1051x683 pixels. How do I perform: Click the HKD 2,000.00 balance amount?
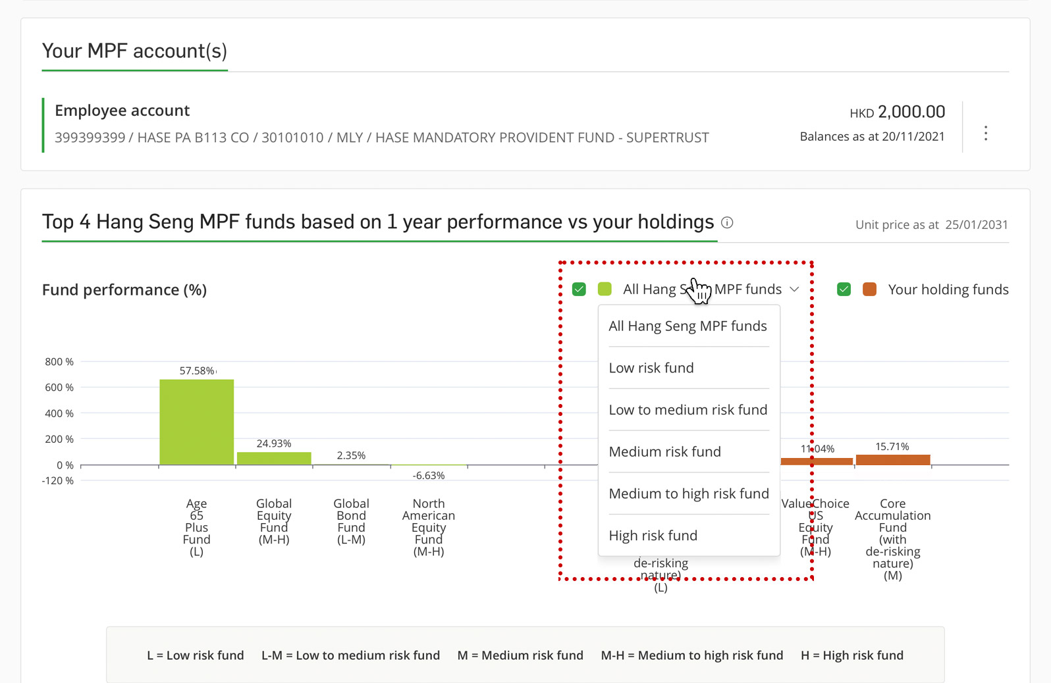[897, 112]
